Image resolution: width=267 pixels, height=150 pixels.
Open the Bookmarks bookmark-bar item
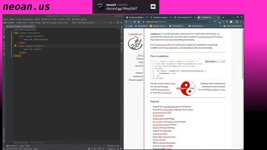(141, 26)
